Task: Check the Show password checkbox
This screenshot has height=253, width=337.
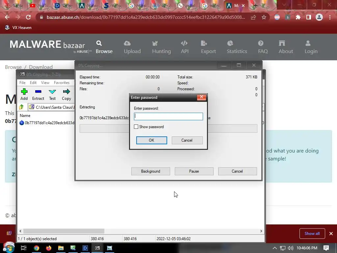Action: (x=136, y=127)
